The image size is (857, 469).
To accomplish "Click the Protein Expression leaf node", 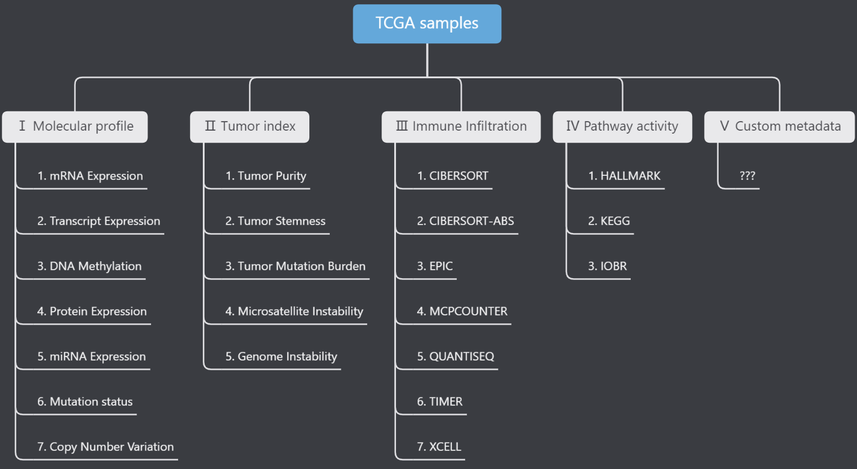I will click(91, 312).
